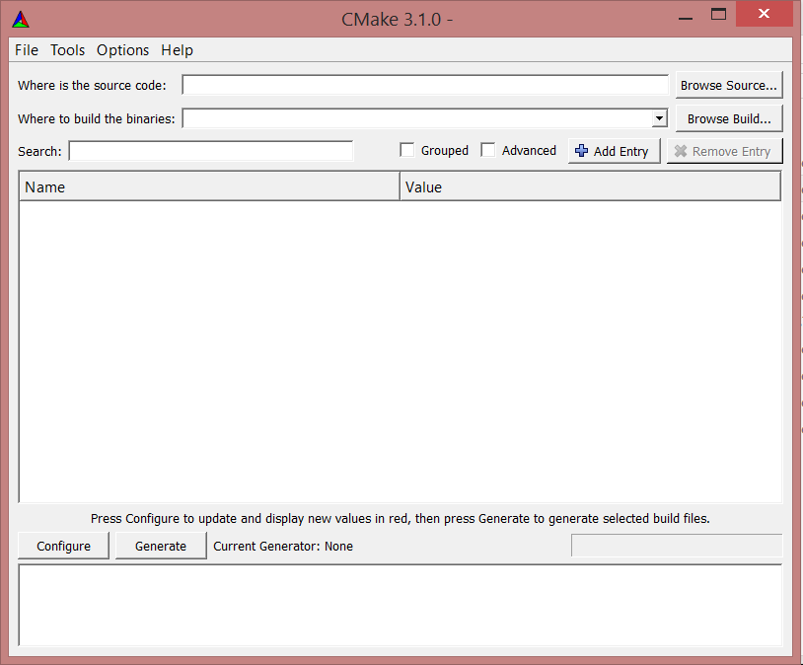Click the Value column header
This screenshot has height=665, width=803.
coord(591,186)
